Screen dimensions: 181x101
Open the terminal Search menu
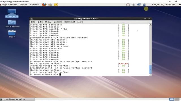58,22
